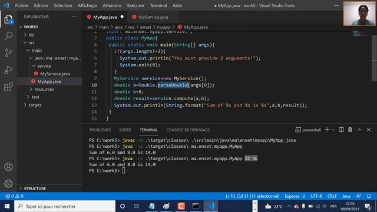Image resolution: width=377 pixels, height=212 pixels.
Task: Open the Sélection menu
Action: (63, 5)
